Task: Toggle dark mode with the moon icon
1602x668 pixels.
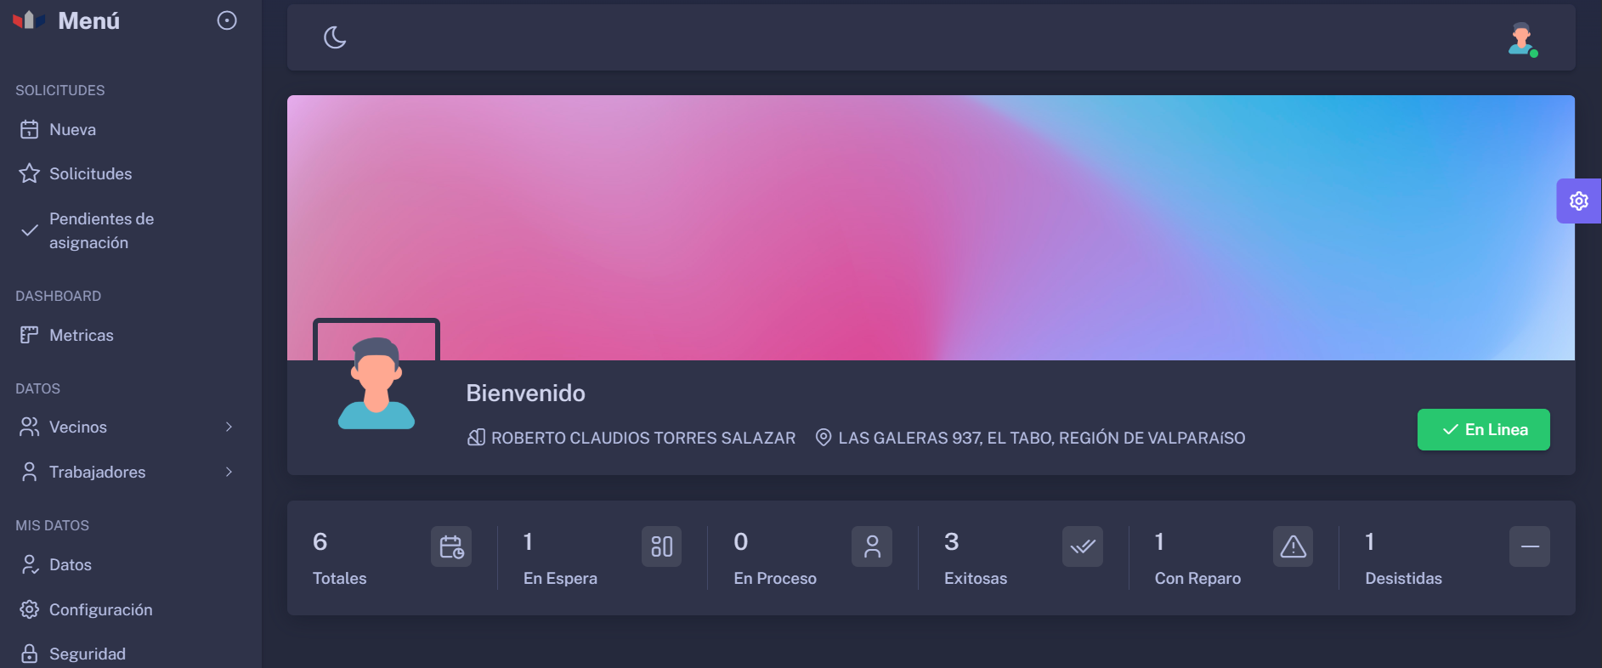Action: (x=335, y=37)
